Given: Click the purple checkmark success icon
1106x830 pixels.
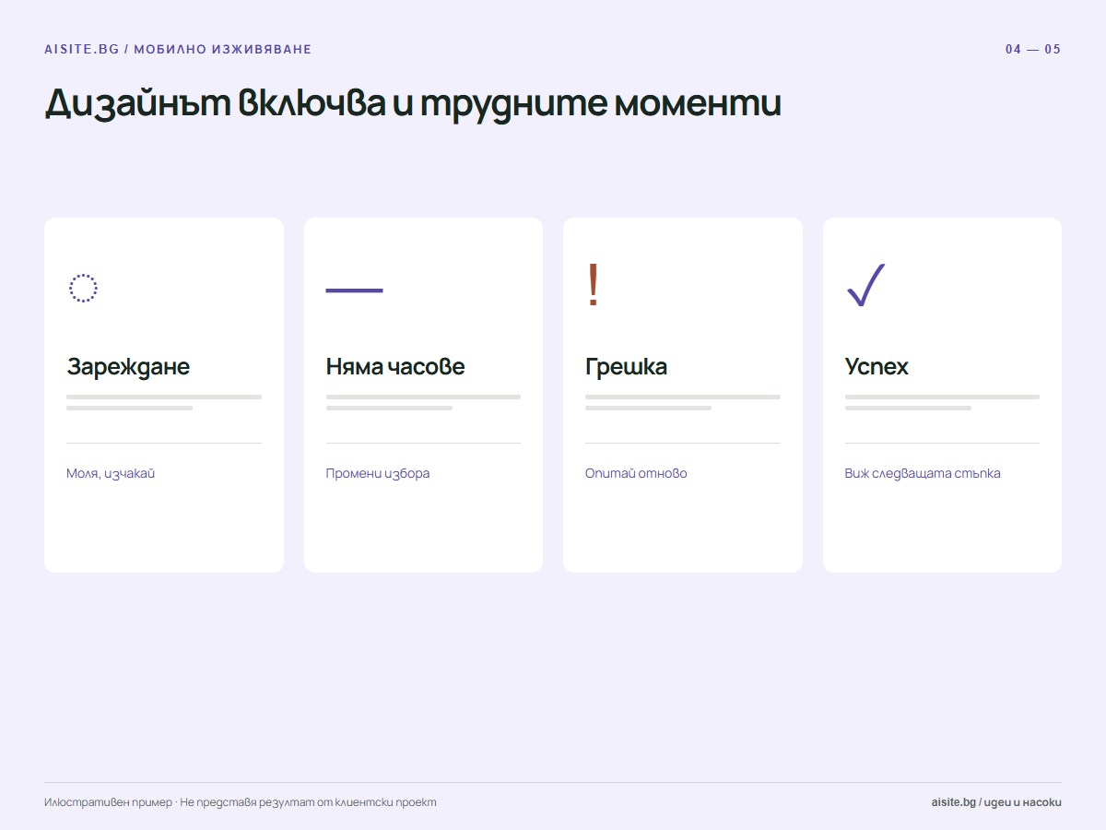Looking at the screenshot, I should (x=865, y=285).
